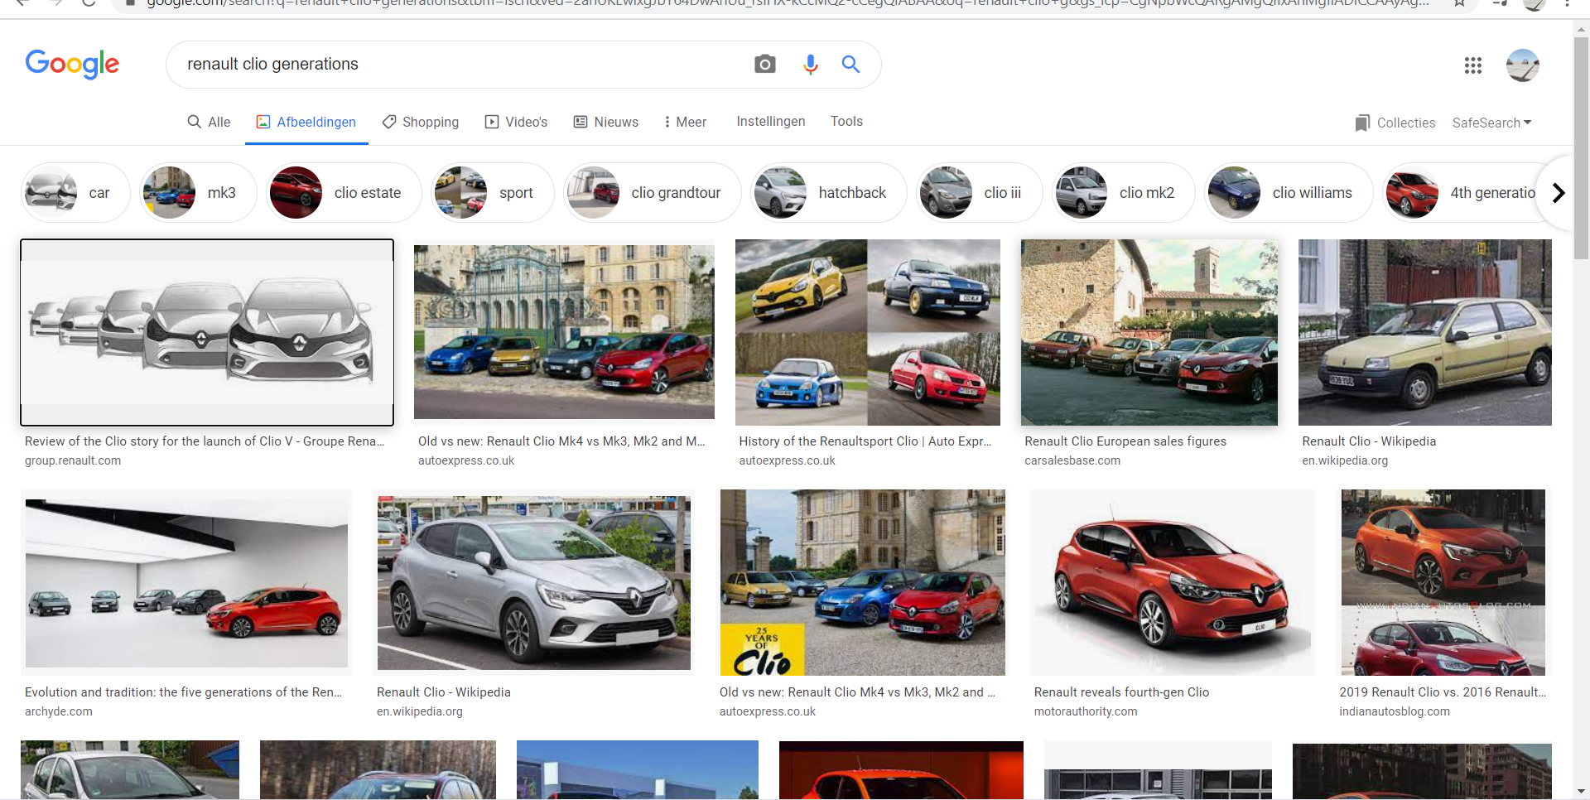Viewport: 1590px width, 800px height.
Task: Click the blue magnifying glass search button
Action: pyautogui.click(x=850, y=64)
